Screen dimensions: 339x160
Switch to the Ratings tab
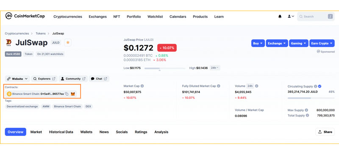click(141, 132)
